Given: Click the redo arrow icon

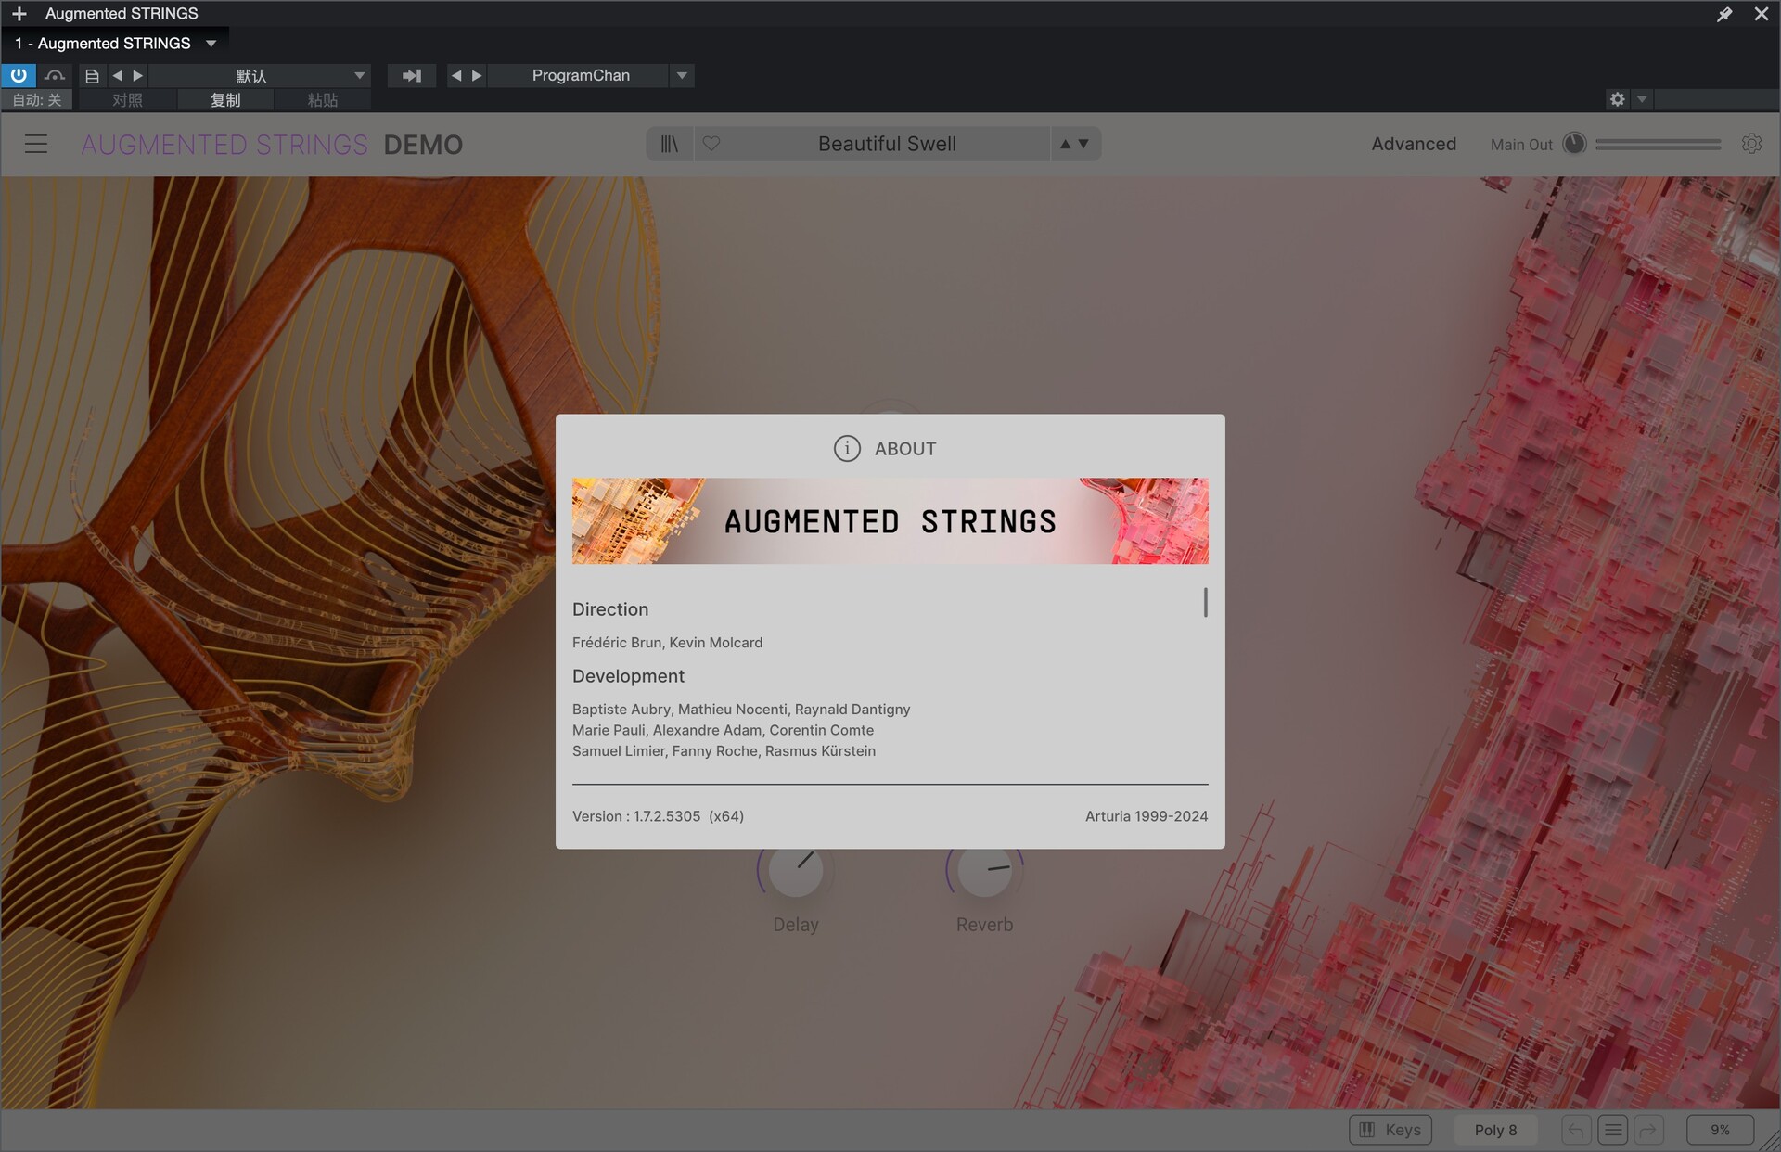Looking at the screenshot, I should (x=1648, y=1130).
